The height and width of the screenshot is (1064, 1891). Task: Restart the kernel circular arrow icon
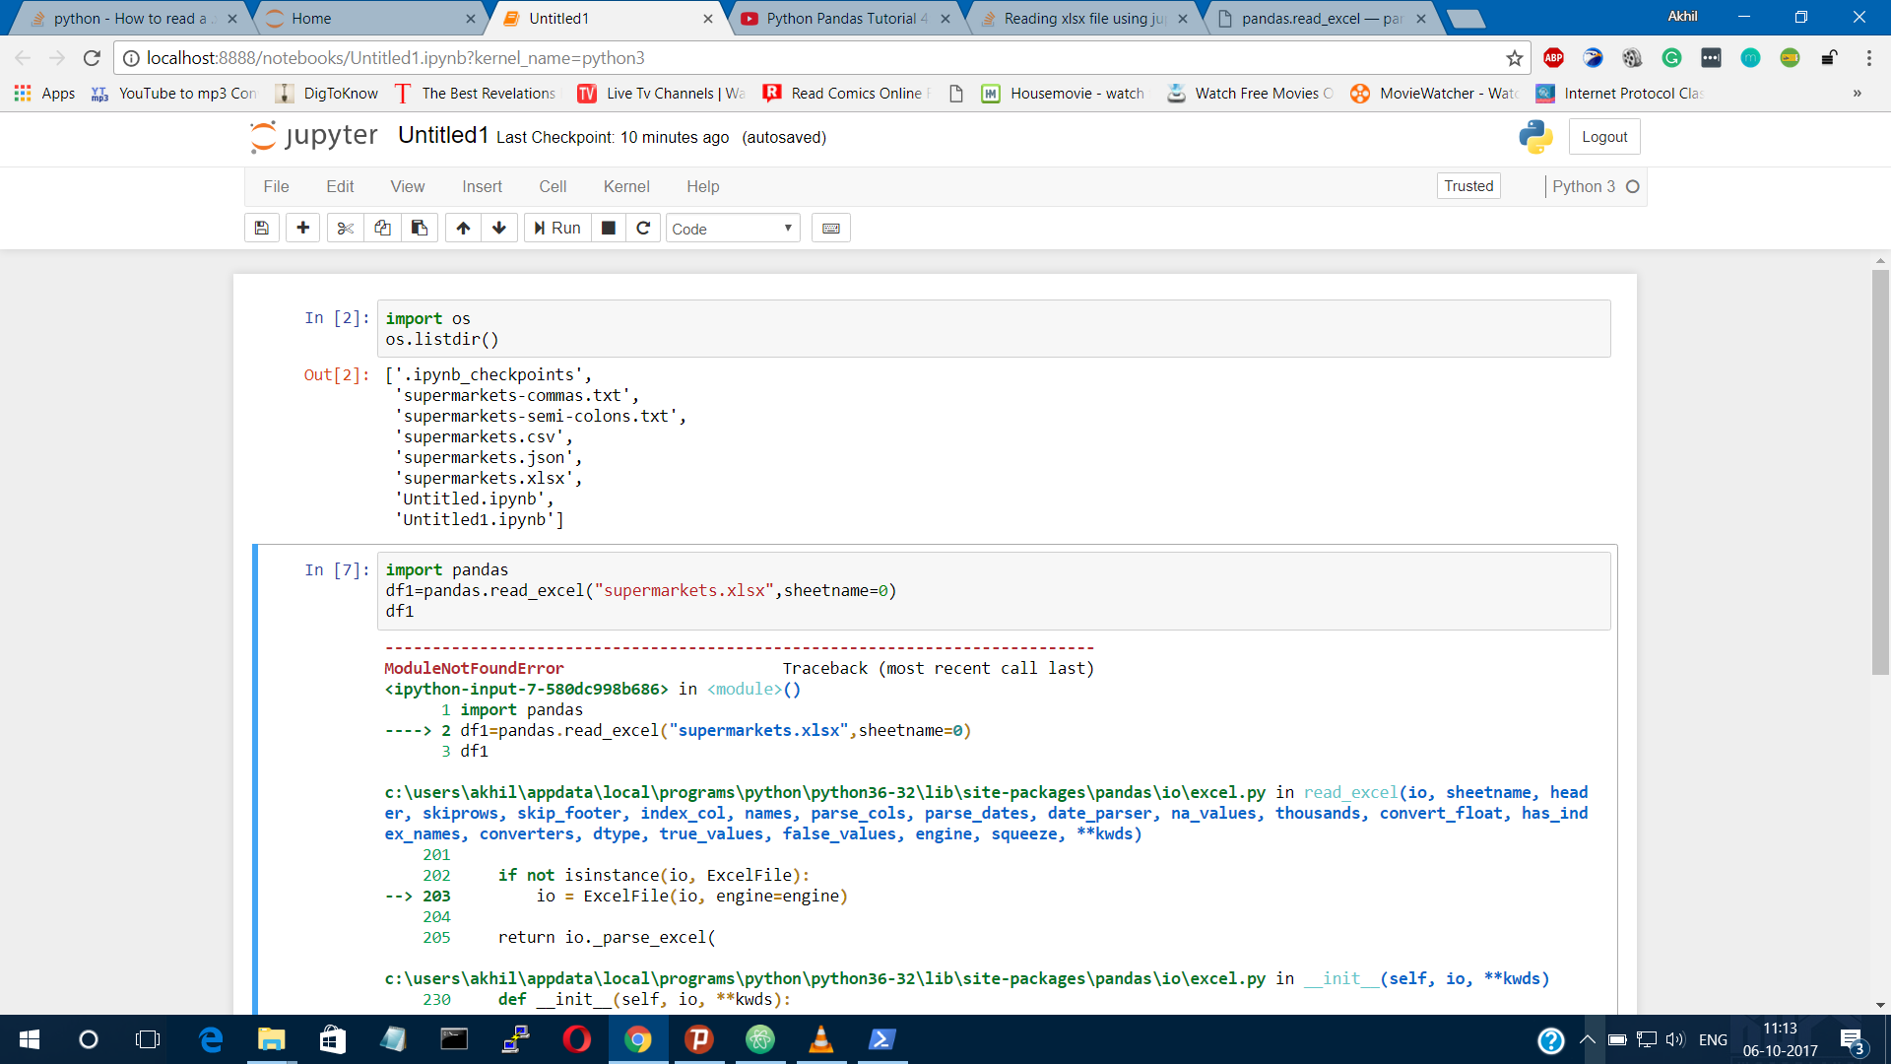coord(643,229)
